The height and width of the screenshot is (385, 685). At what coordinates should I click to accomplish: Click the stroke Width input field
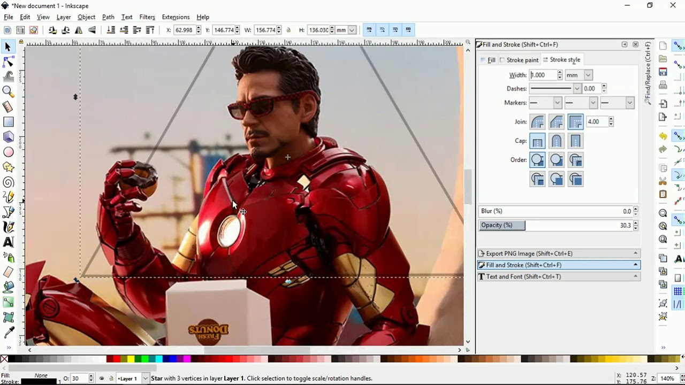coord(543,75)
